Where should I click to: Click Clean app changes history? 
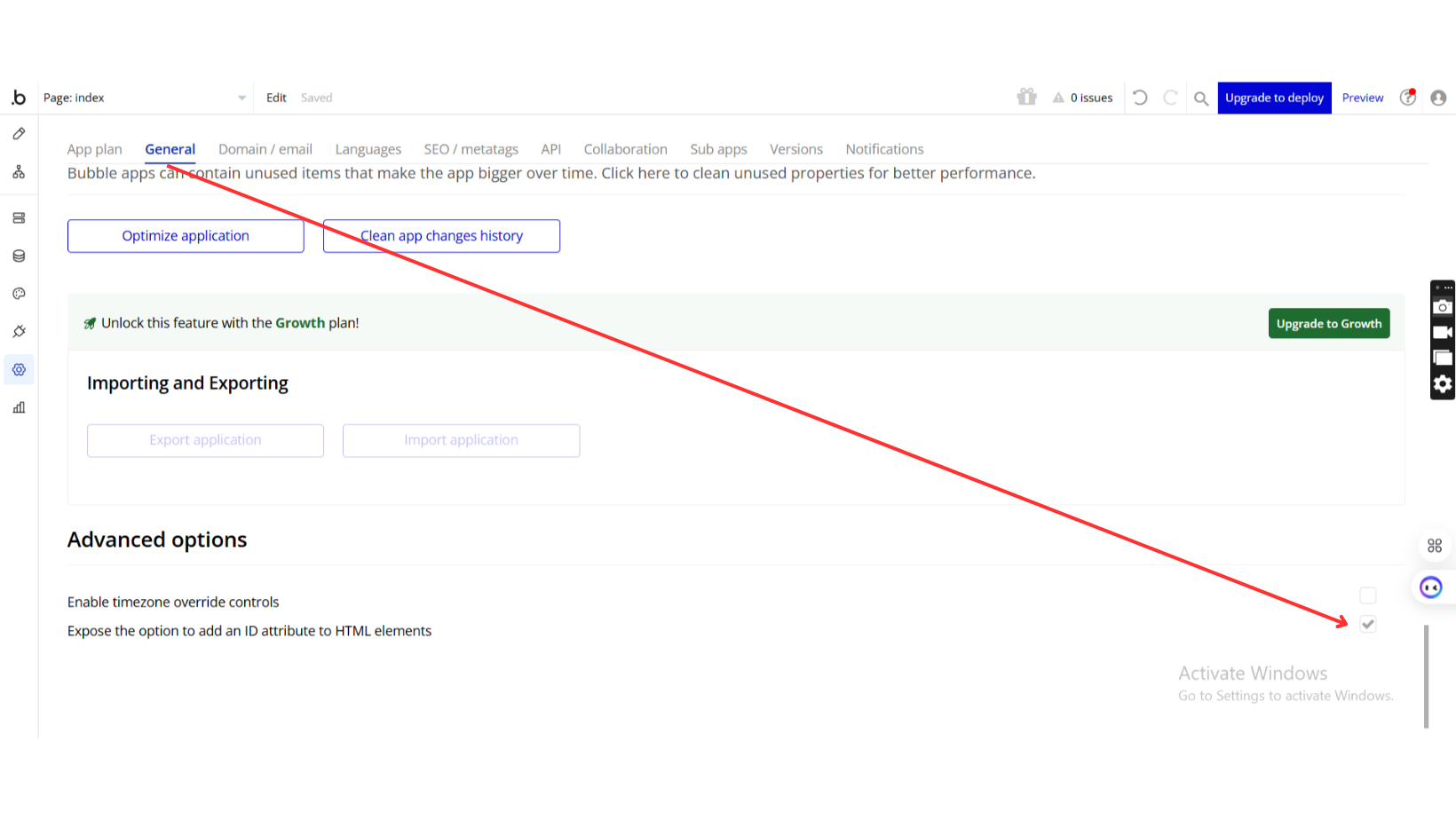[x=442, y=236]
